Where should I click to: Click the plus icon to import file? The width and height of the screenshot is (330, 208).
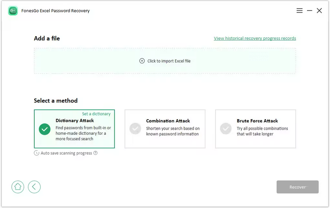[142, 61]
